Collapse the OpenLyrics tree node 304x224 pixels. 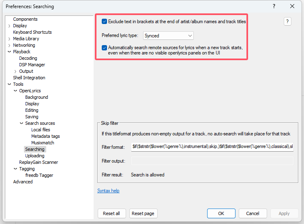(x=15, y=91)
